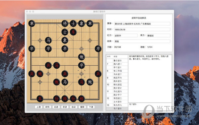Select the black 马 beside red 炮

pos(65,82)
